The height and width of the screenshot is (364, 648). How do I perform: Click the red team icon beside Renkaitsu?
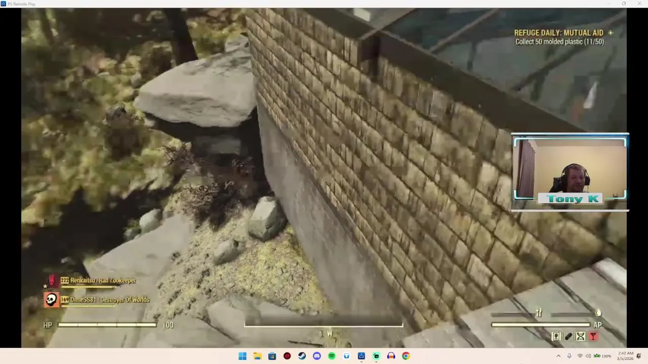point(52,281)
